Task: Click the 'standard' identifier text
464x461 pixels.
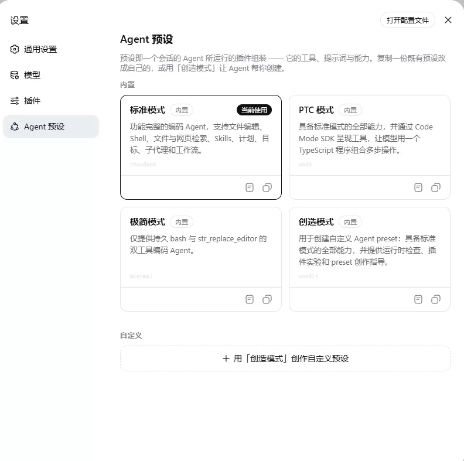Action: 143,164
